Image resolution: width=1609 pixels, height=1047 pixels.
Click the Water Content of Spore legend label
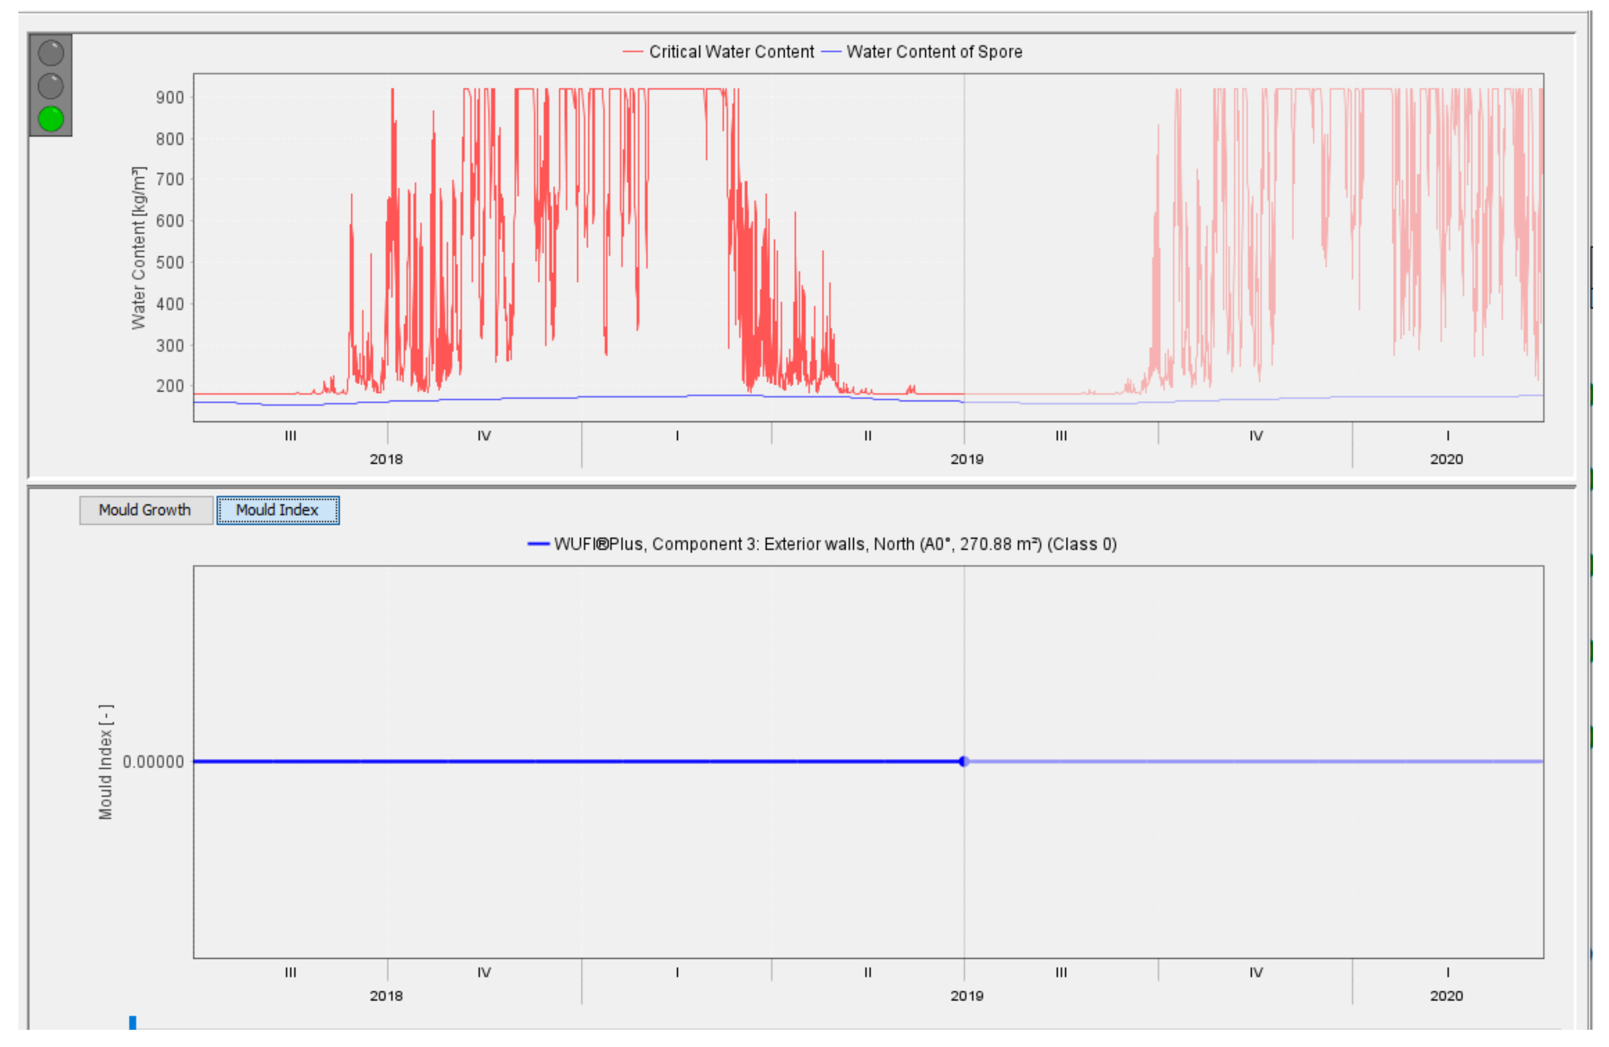(x=934, y=52)
